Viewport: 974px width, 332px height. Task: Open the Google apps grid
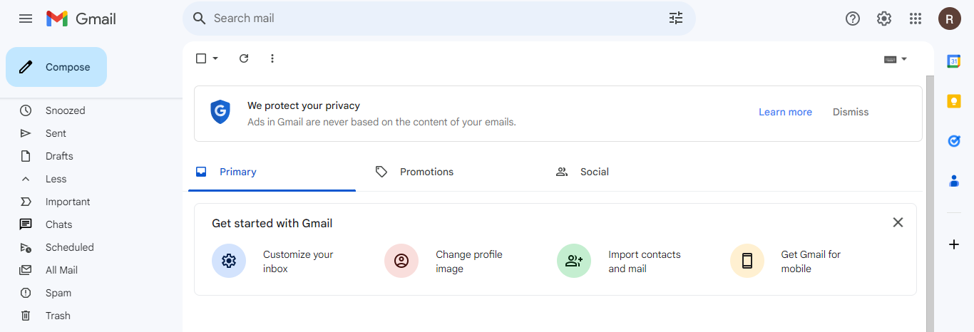pos(916,19)
